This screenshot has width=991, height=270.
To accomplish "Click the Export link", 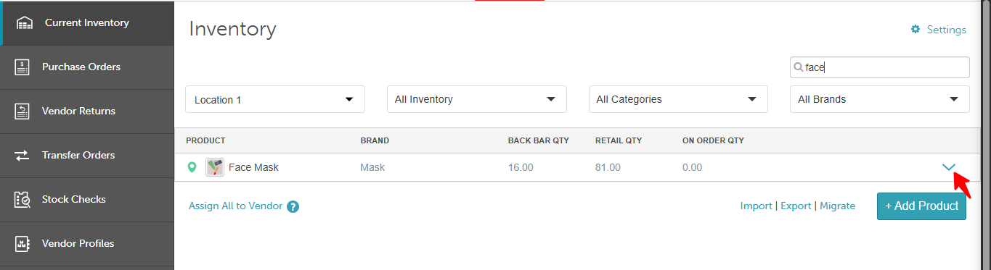I will pos(796,206).
